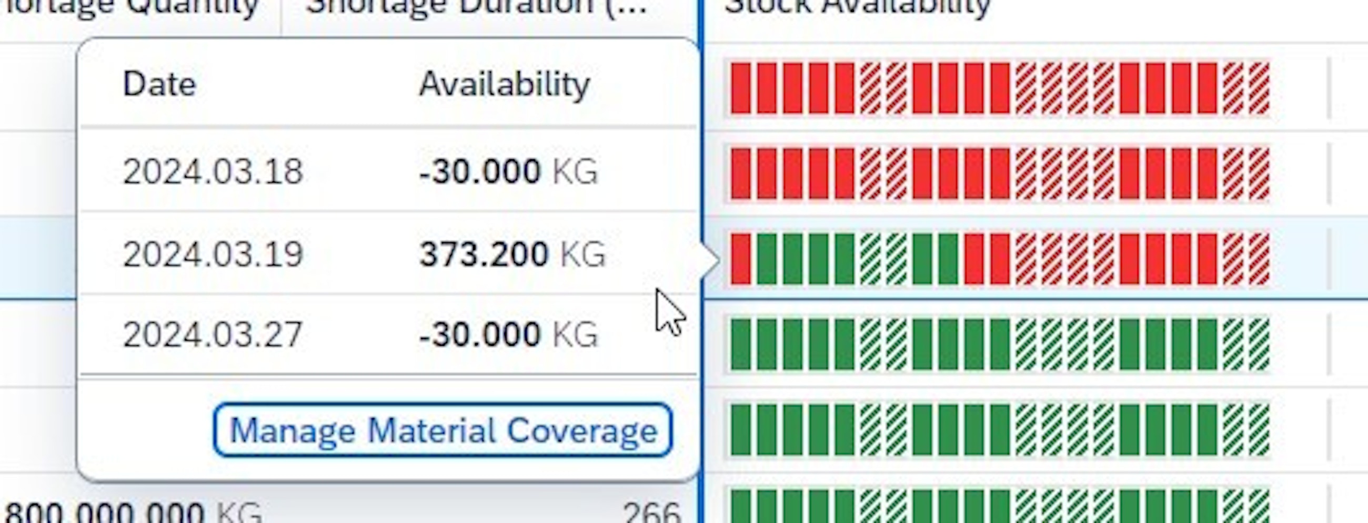1368x523 pixels.
Task: Click the 373.200 KG availability value
Action: click(x=511, y=254)
